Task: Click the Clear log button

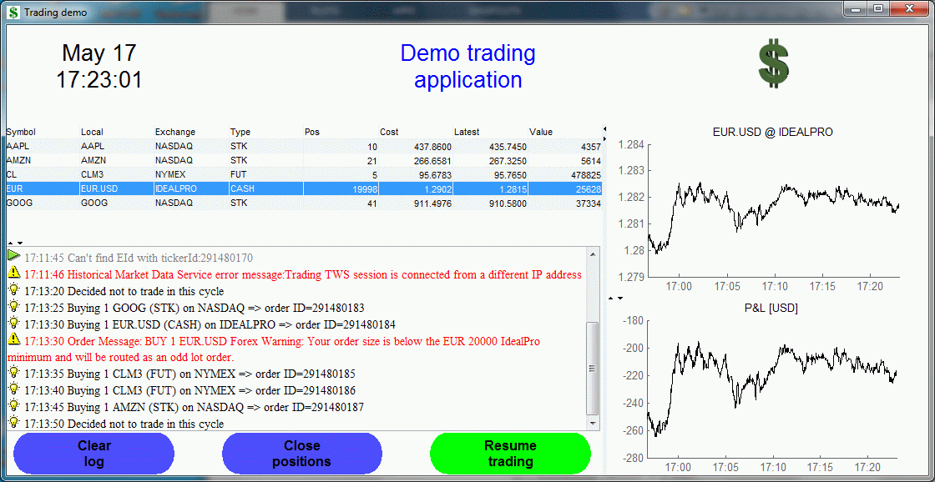Action: (x=94, y=454)
